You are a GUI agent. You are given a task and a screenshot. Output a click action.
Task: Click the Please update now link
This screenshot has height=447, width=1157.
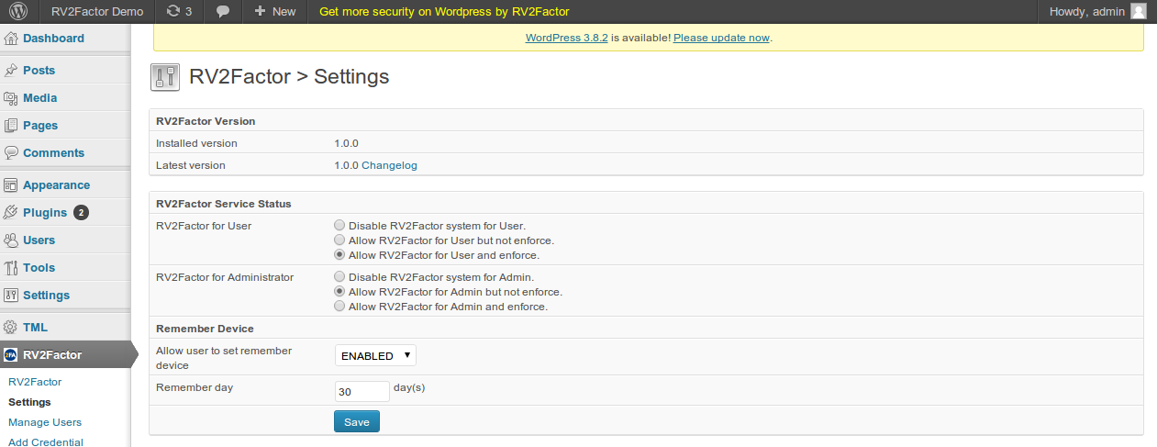click(721, 38)
